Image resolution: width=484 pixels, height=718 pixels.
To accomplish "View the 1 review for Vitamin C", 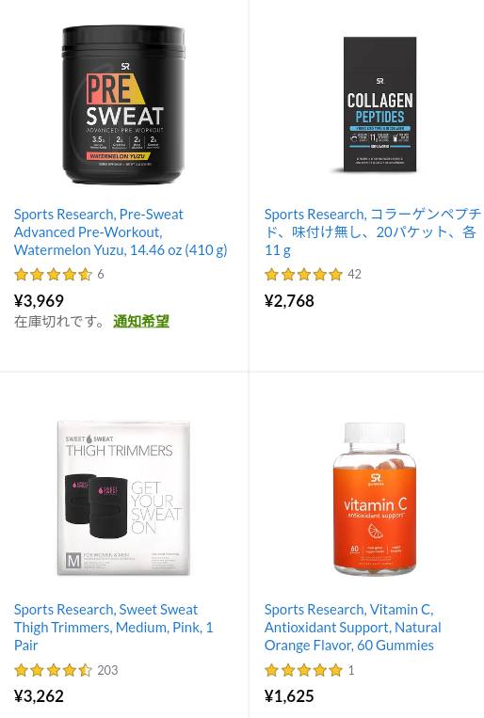I will (351, 670).
